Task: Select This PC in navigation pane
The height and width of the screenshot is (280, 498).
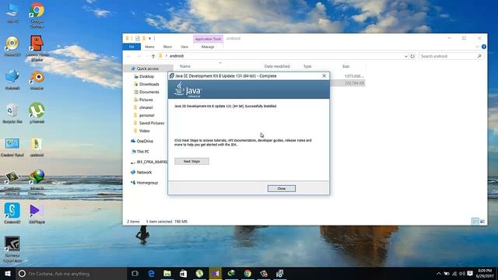Action: [x=142, y=152]
